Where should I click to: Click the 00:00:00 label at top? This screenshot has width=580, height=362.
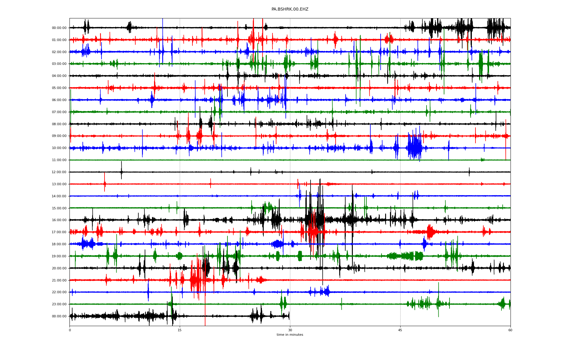[x=59, y=28]
